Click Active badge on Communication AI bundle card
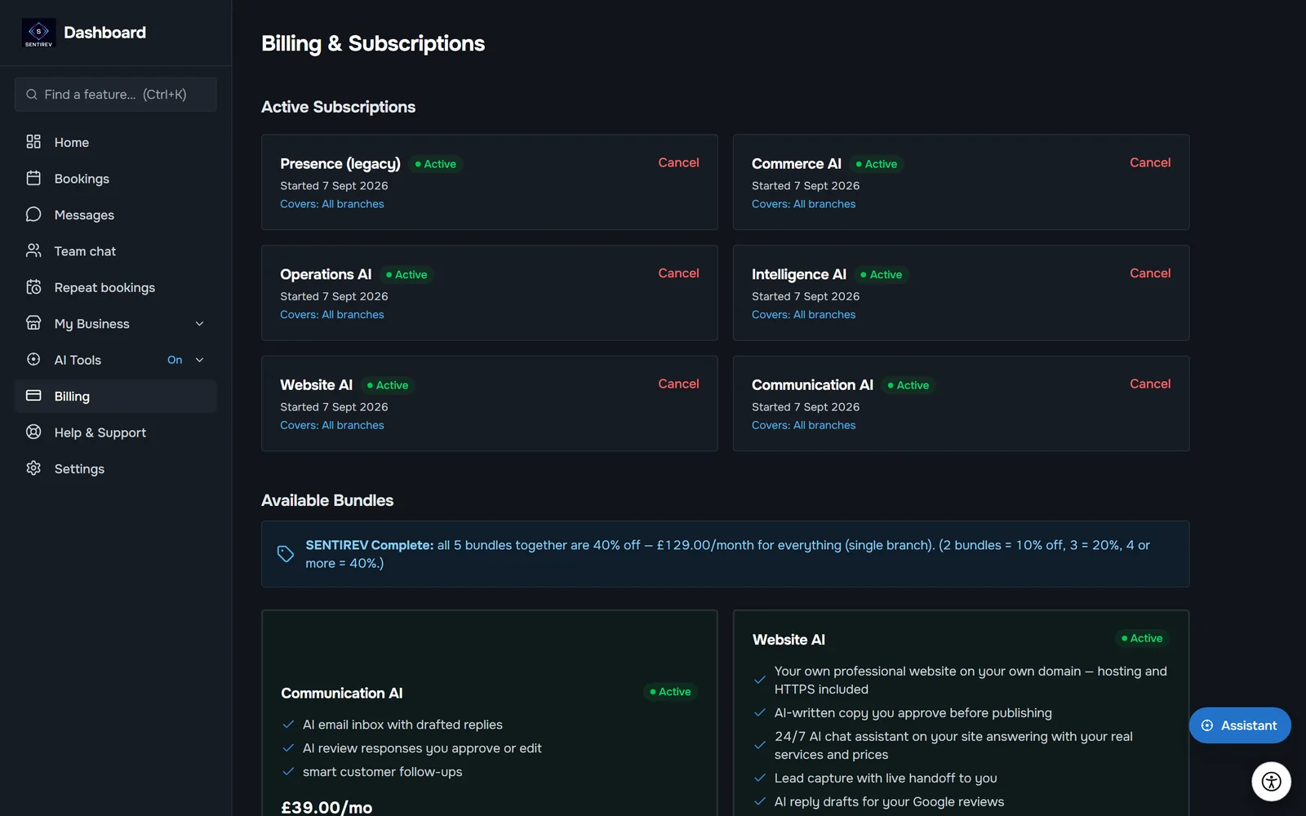 click(x=670, y=692)
